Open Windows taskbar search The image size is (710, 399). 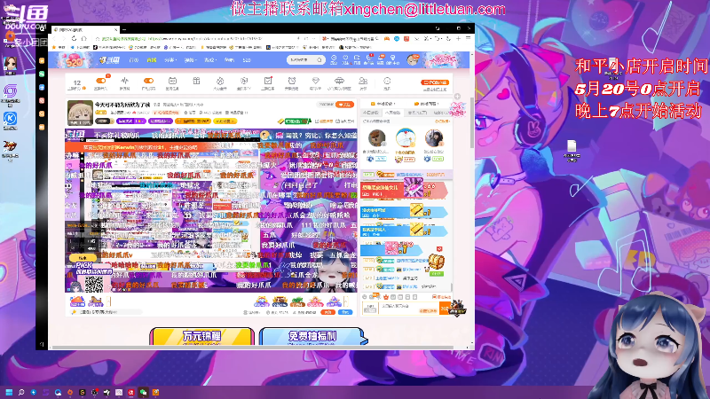coord(20,392)
